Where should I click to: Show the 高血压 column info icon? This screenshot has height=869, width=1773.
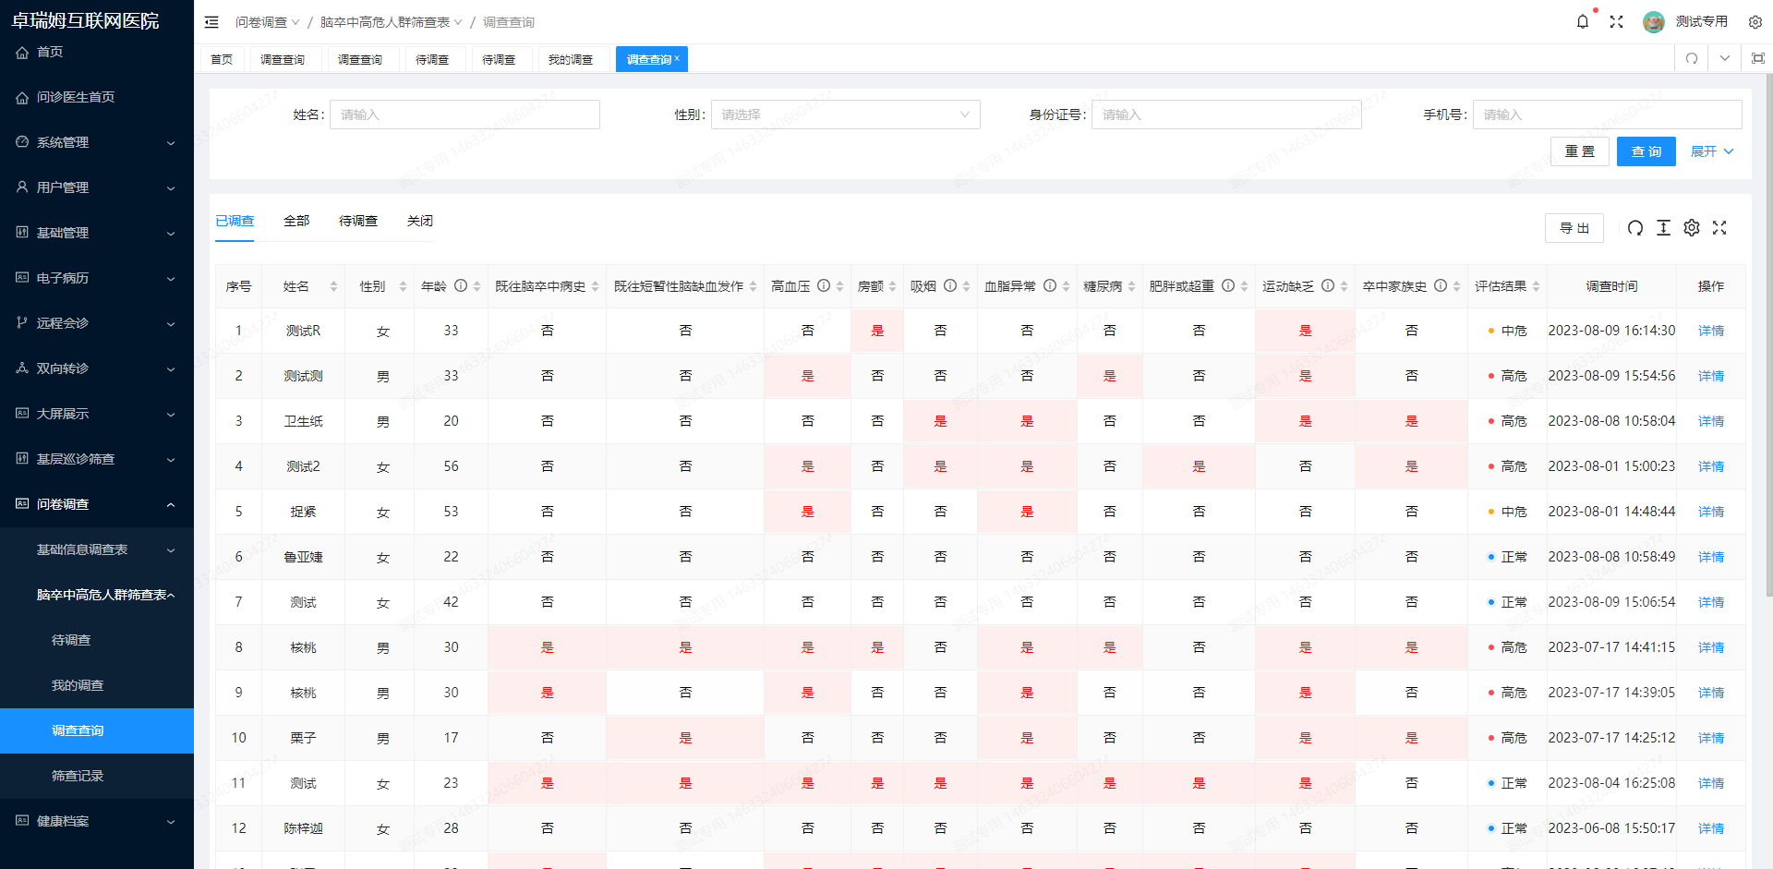click(823, 286)
